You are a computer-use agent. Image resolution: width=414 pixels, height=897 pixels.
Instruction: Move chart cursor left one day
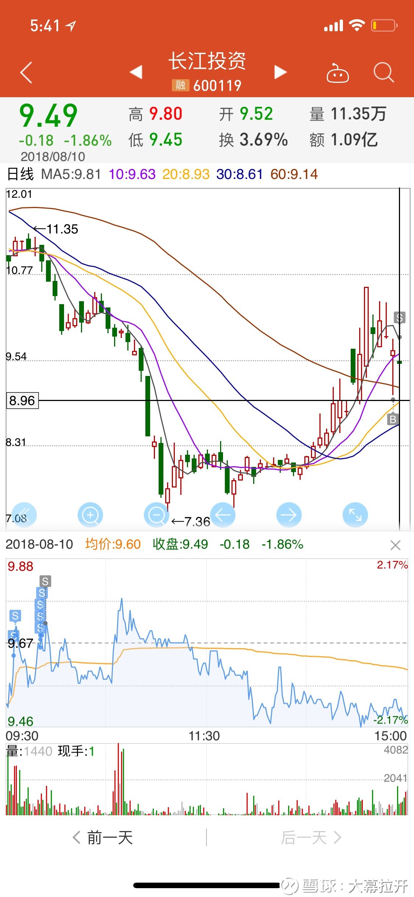(223, 514)
